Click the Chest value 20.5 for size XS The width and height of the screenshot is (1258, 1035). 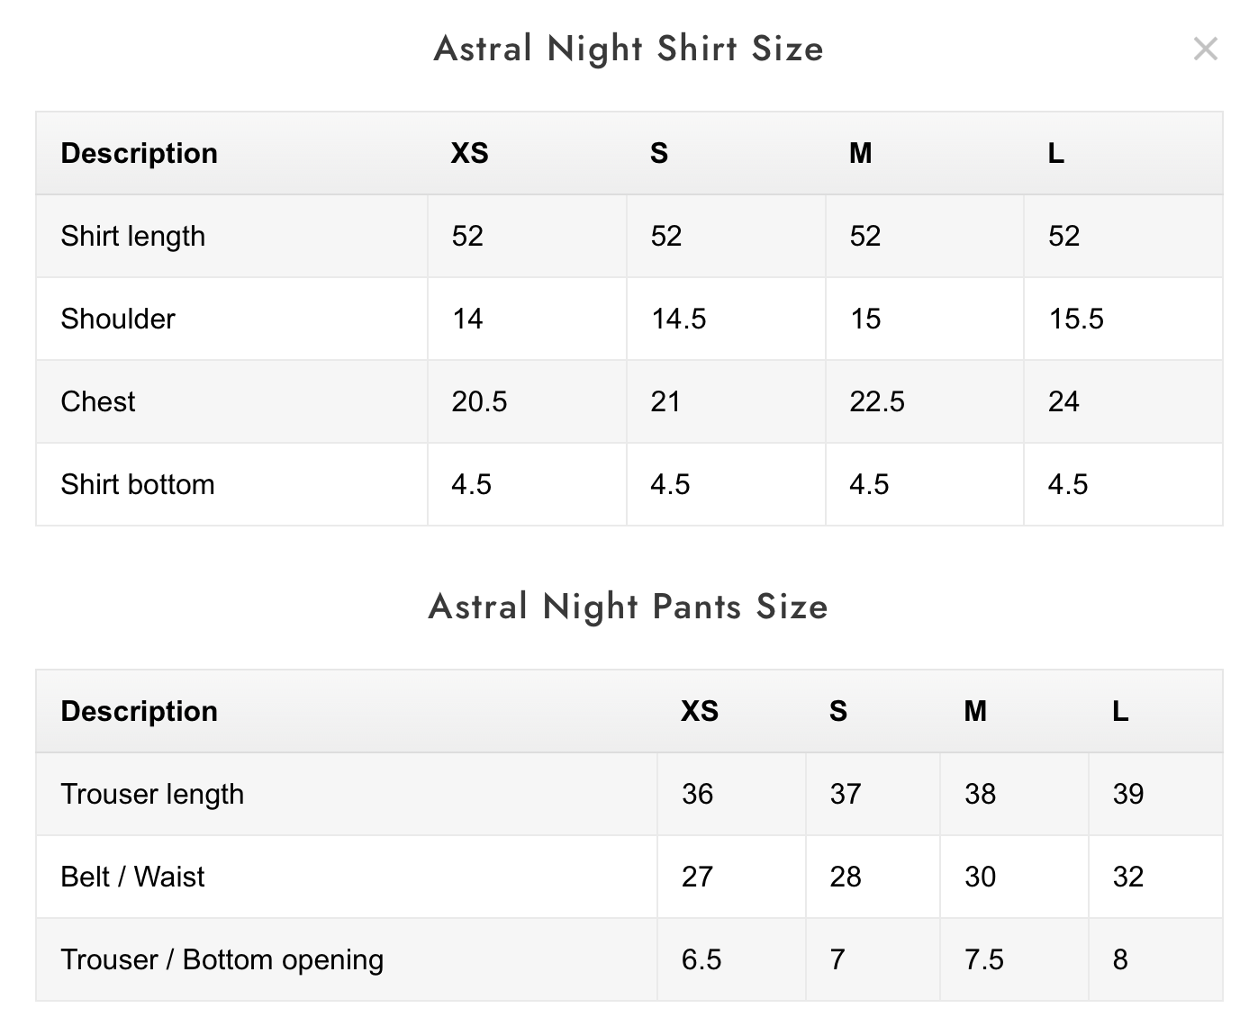point(479,401)
